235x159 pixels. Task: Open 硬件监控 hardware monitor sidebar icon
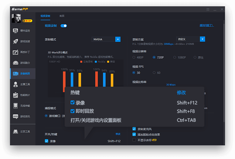pos(16,31)
